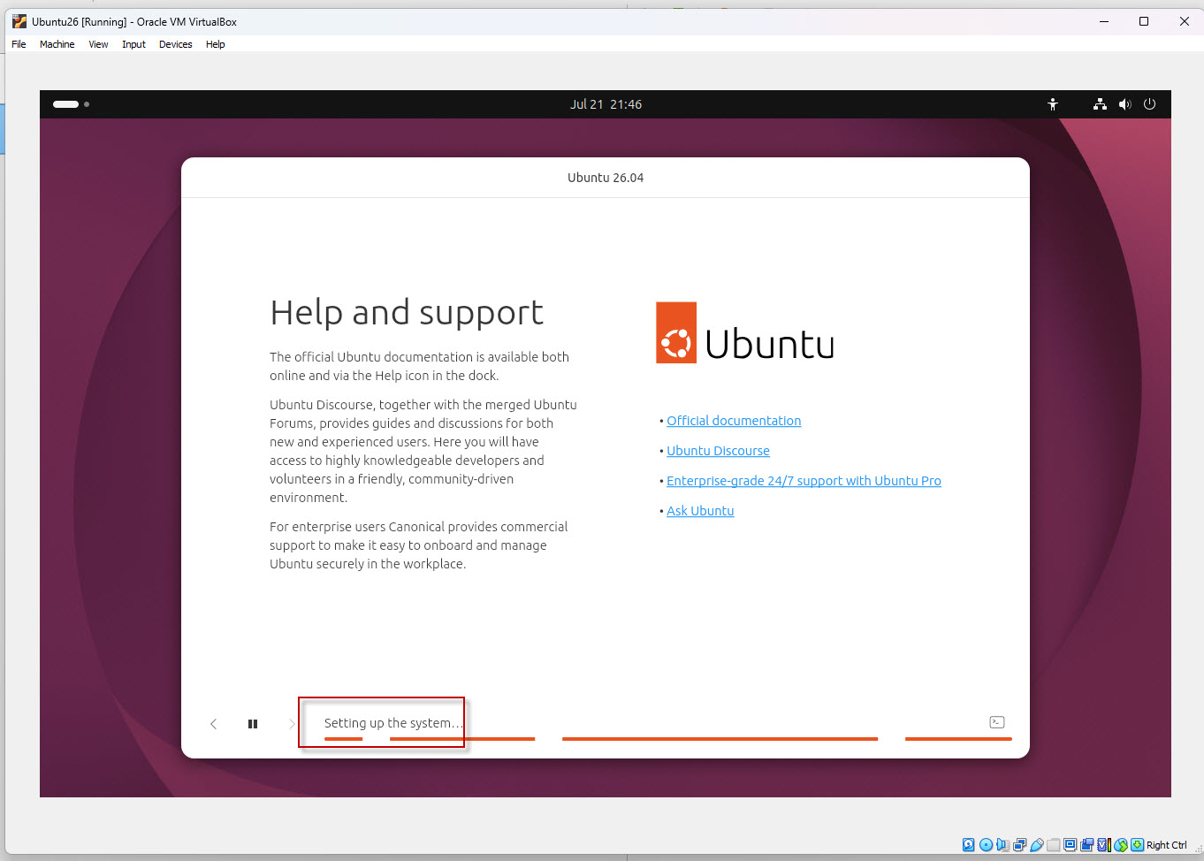This screenshot has width=1204, height=861.
Task: Open the Machine menu
Action: click(x=57, y=44)
